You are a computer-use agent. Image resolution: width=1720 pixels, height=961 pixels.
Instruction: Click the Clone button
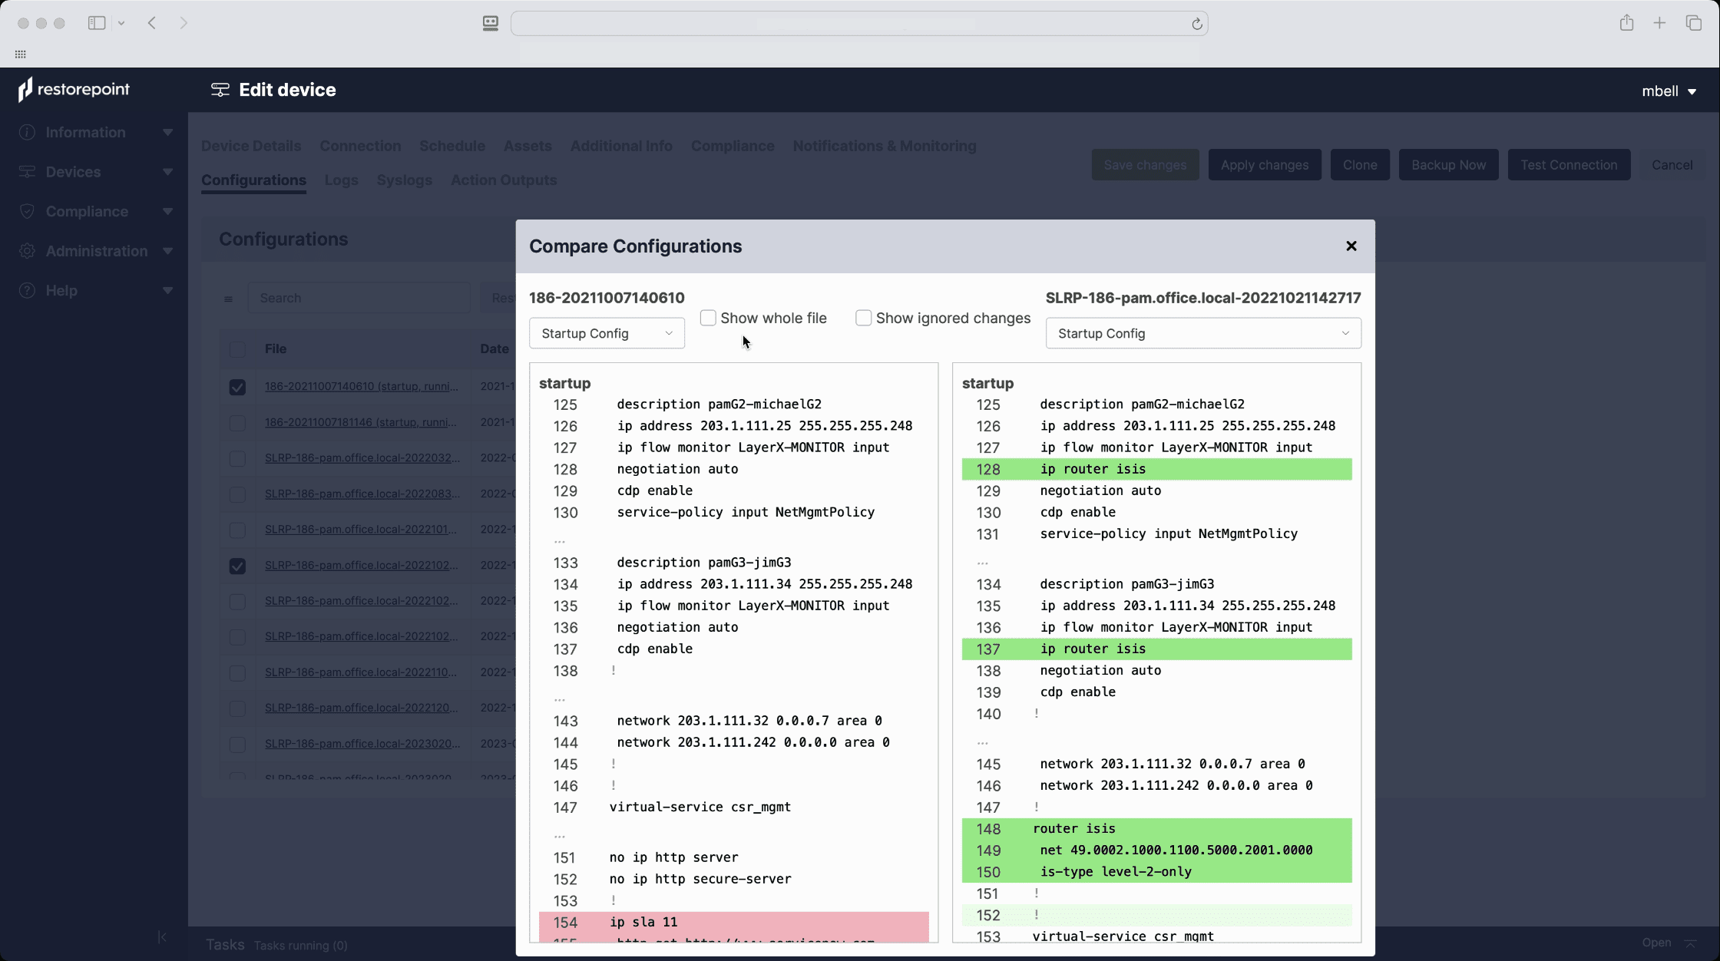[1360, 165]
